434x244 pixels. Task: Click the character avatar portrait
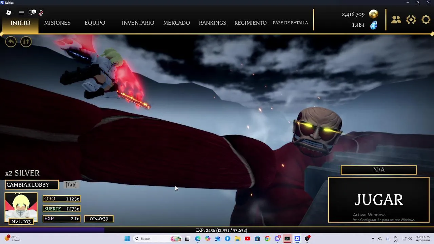point(21,206)
